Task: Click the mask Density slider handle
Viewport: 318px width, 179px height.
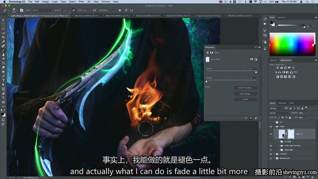Action: (x=256, y=72)
